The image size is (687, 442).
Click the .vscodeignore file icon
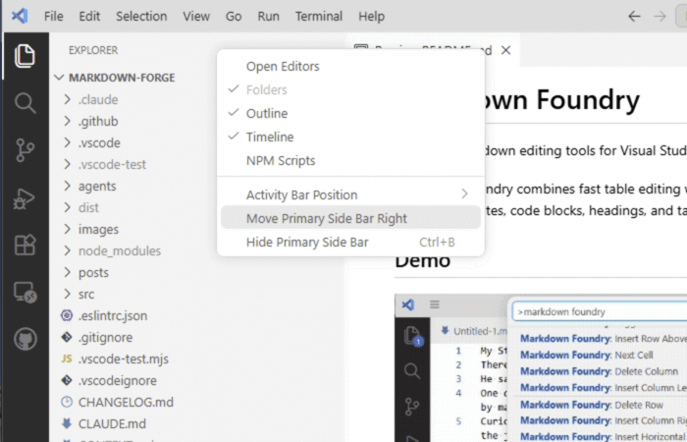pos(67,380)
